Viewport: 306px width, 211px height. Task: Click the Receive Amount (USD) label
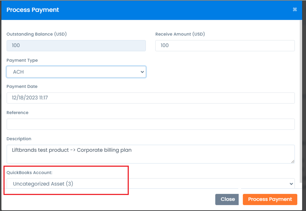(x=180, y=34)
